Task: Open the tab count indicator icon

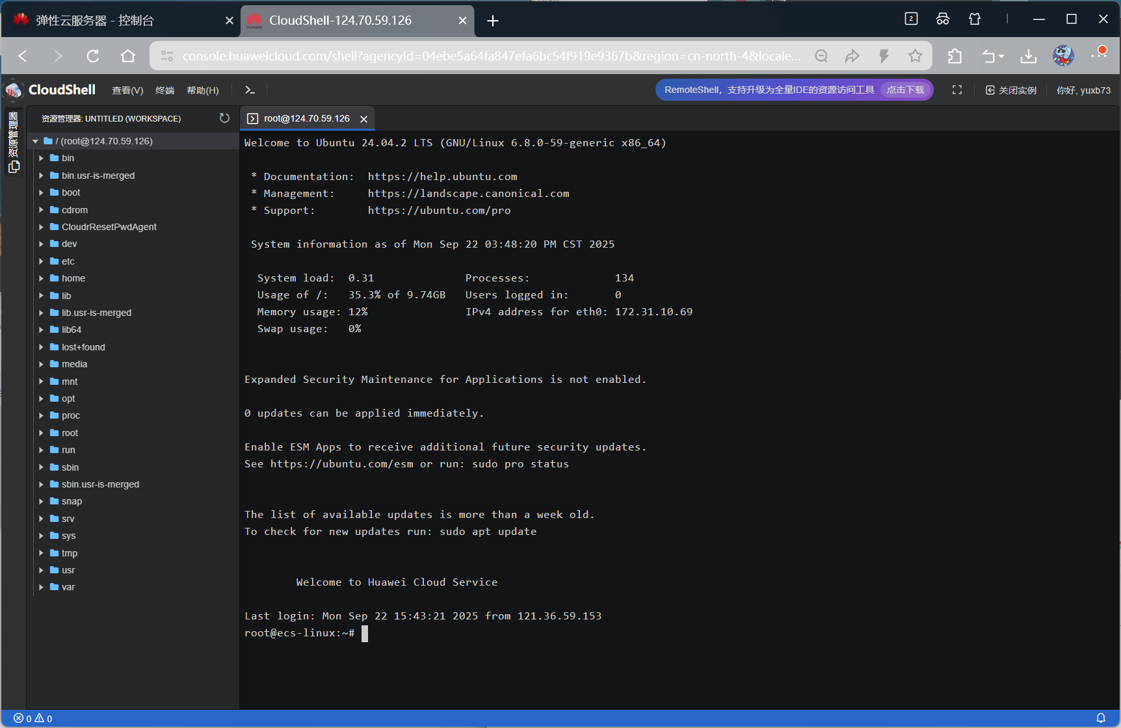Action: tap(911, 19)
